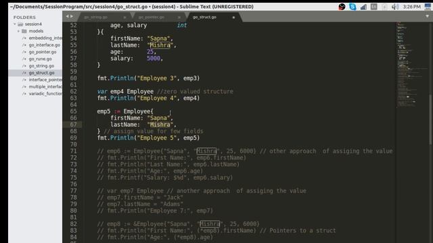Click line number 60 in gutter
The image size is (433, 243).
(x=73, y=78)
